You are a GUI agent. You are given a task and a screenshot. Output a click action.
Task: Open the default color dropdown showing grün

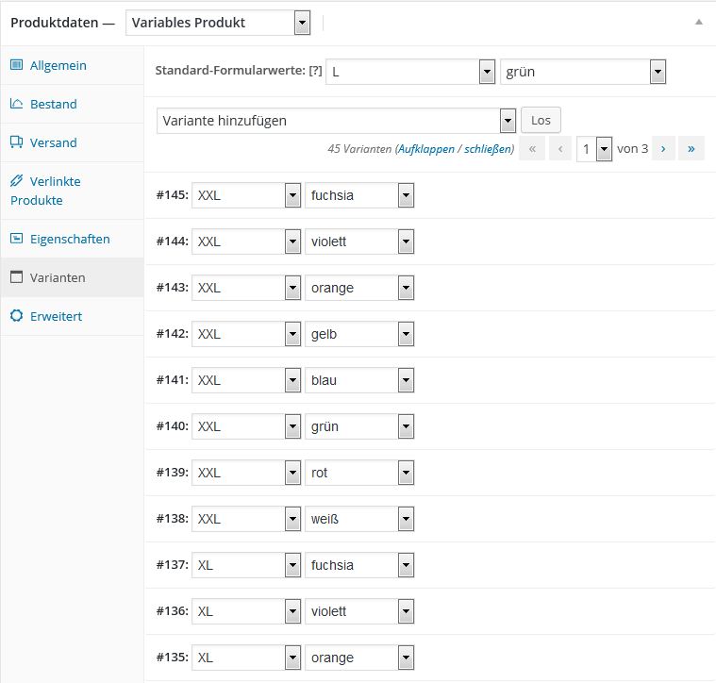583,72
